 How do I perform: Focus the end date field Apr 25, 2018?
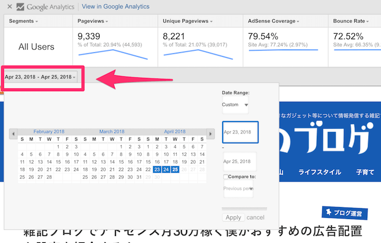click(x=239, y=161)
